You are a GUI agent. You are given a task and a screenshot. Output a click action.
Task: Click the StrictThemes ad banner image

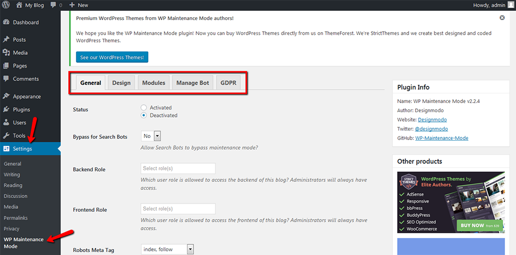tap(451, 202)
